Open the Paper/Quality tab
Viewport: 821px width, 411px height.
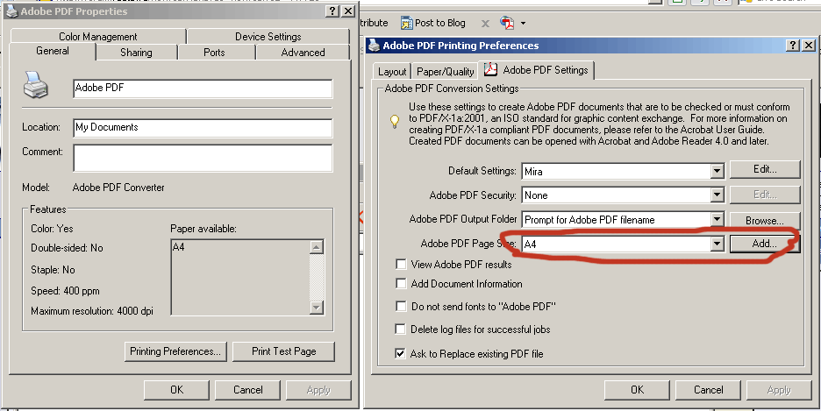point(445,72)
